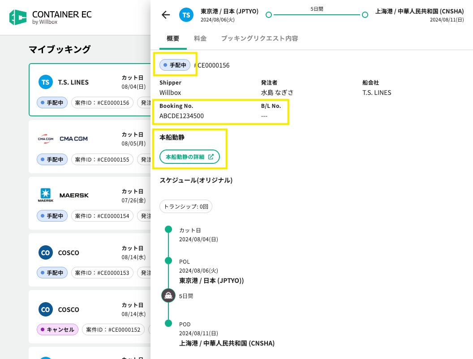Click the POD date 2024/08/11(日) in schedule
Screen dimensions: 473x359
tap(198, 333)
